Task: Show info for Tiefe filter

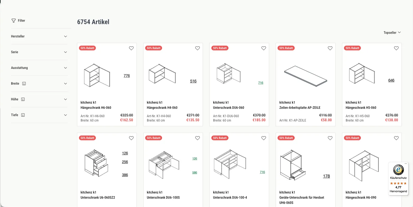Action: click(23, 115)
